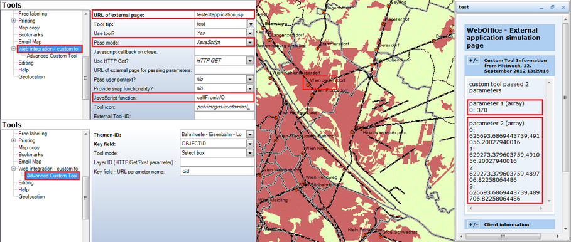The width and height of the screenshot is (571, 242).
Task: Click the Langenzersdorf station marker
Action: 269,41
